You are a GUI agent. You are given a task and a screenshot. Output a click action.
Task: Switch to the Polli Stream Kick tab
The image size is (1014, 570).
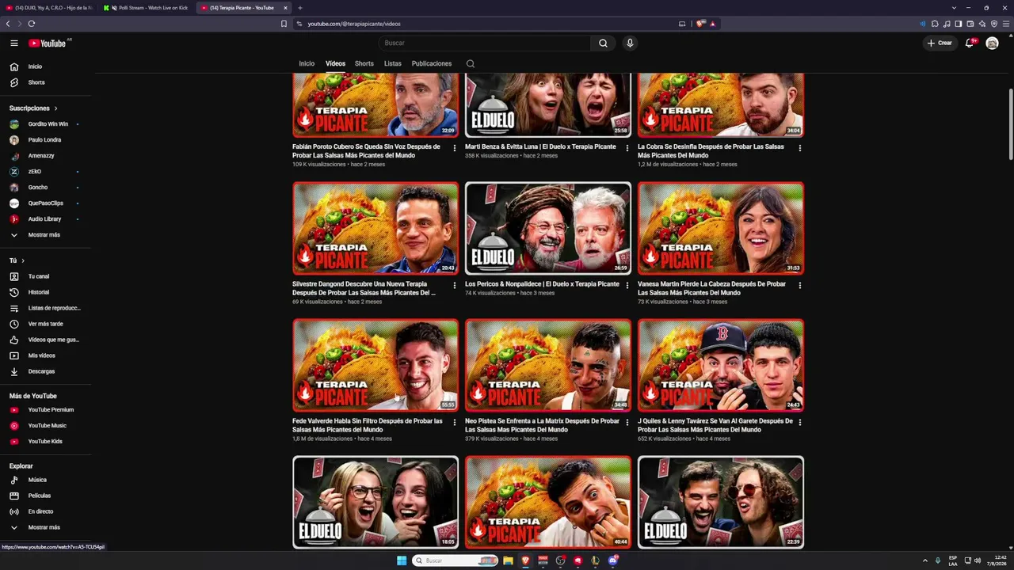pyautogui.click(x=146, y=8)
